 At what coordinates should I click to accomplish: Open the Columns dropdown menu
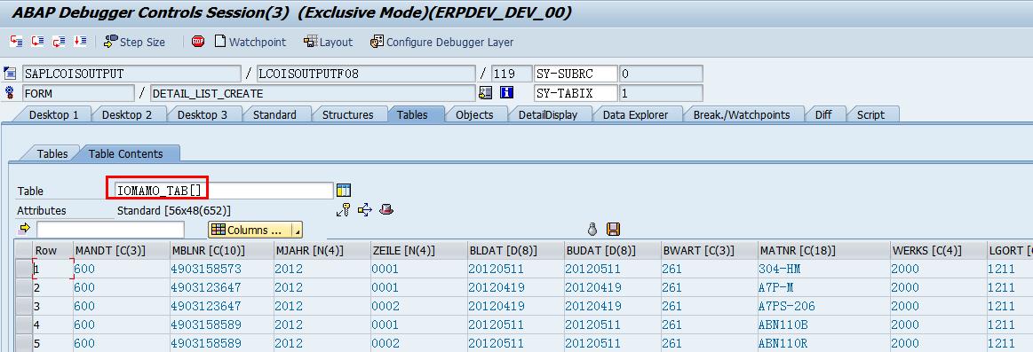click(x=255, y=230)
